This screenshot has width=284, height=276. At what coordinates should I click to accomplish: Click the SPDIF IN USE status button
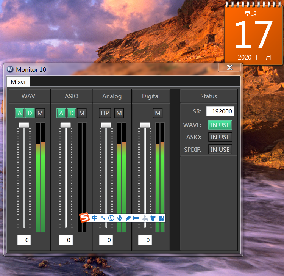point(220,149)
